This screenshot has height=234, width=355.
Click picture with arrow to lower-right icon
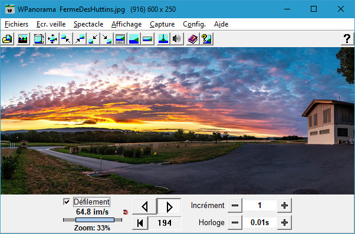(107, 39)
